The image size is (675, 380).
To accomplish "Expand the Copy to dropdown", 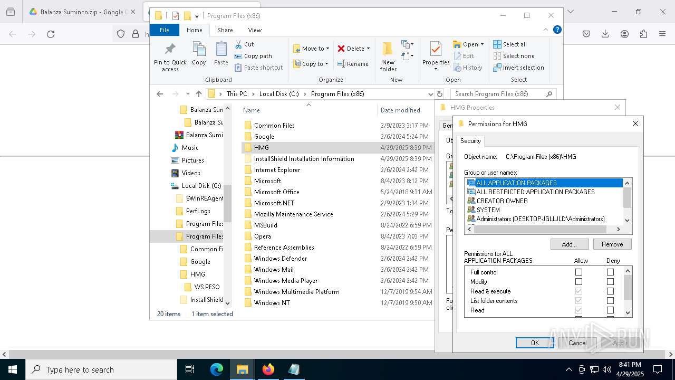I will (326, 64).
